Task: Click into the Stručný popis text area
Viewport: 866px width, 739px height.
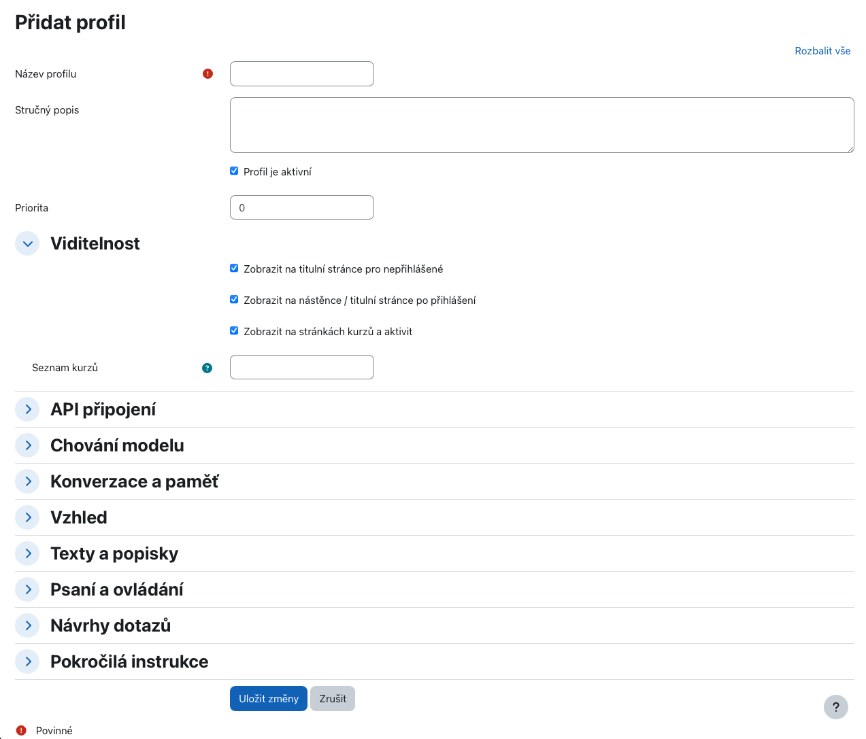Action: 542,125
